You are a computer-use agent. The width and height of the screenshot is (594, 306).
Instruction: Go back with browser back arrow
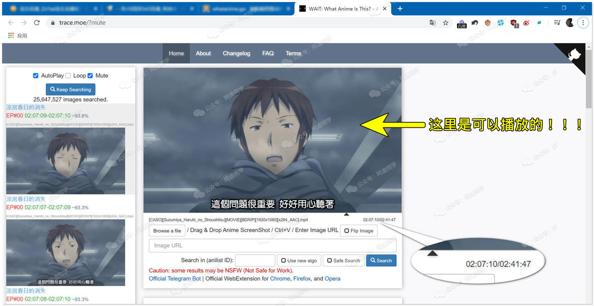tap(11, 23)
